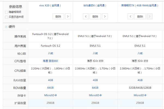Viewport: 164px width, 109px height.
Task: Move 华为麦芒6 column left
Action: [x=86, y=16]
